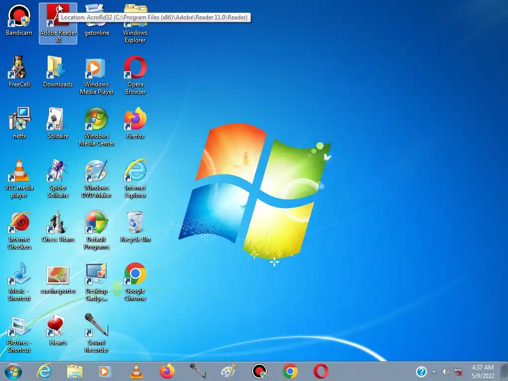The height and width of the screenshot is (381, 508).
Task: Launch Internet Explorer from the taskbar
Action: point(44,371)
